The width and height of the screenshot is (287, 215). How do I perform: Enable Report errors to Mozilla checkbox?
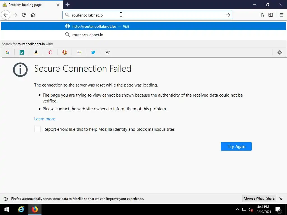(x=37, y=129)
